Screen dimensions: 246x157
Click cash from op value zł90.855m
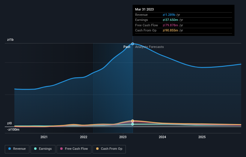tap(170, 31)
